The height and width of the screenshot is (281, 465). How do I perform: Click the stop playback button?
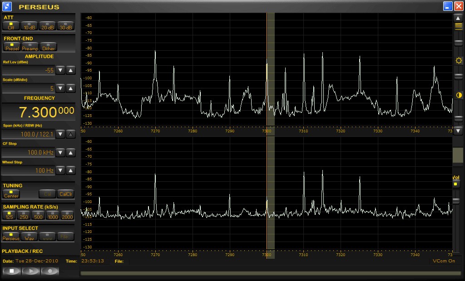coord(11,271)
